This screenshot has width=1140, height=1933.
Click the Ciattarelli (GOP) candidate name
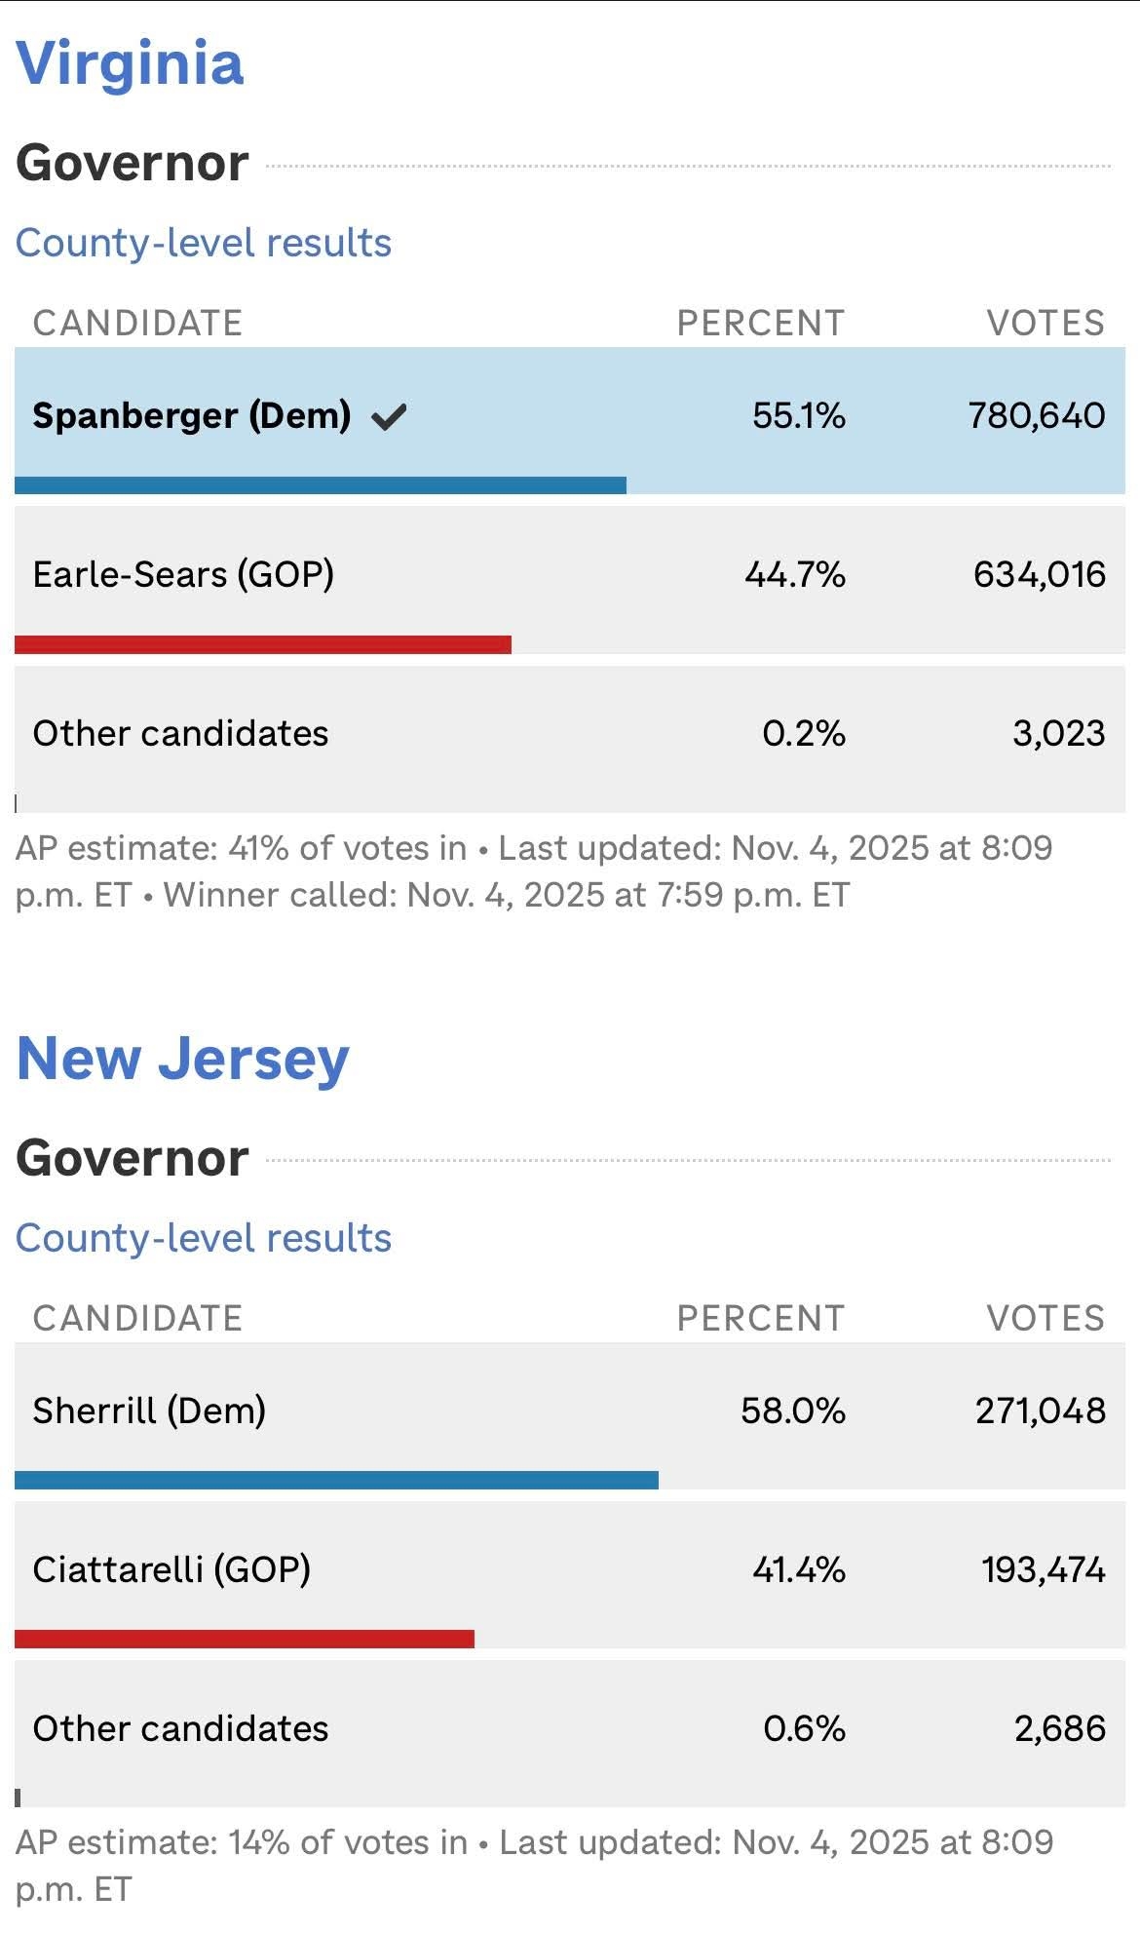coord(171,1569)
